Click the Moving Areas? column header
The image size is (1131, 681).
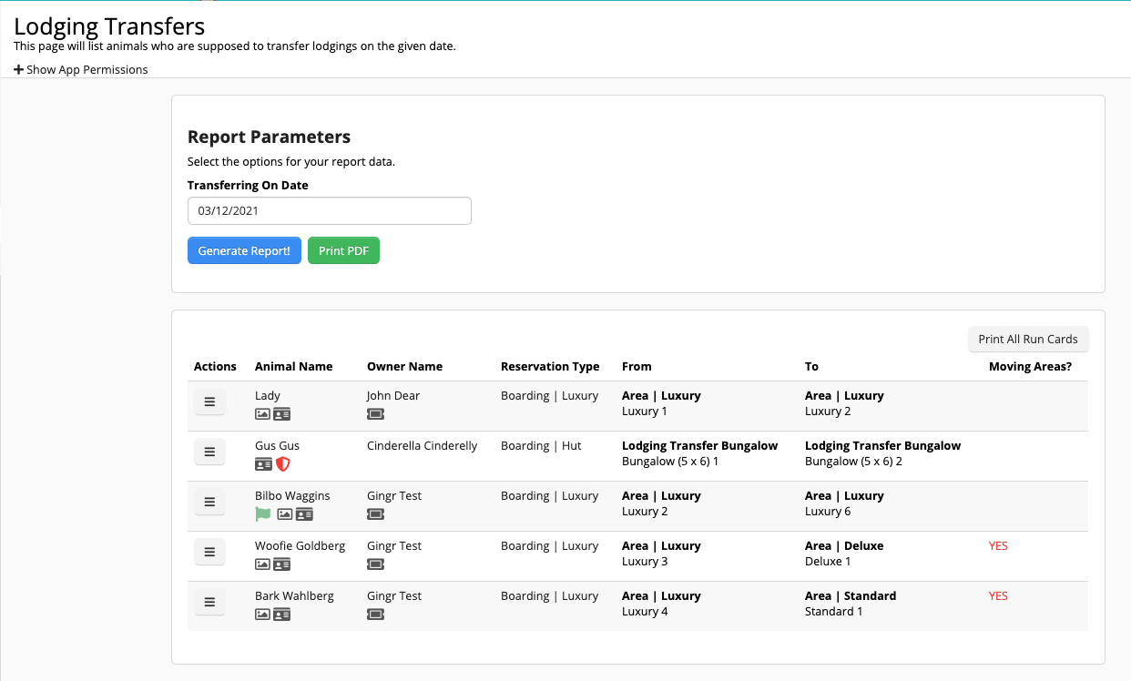1030,366
